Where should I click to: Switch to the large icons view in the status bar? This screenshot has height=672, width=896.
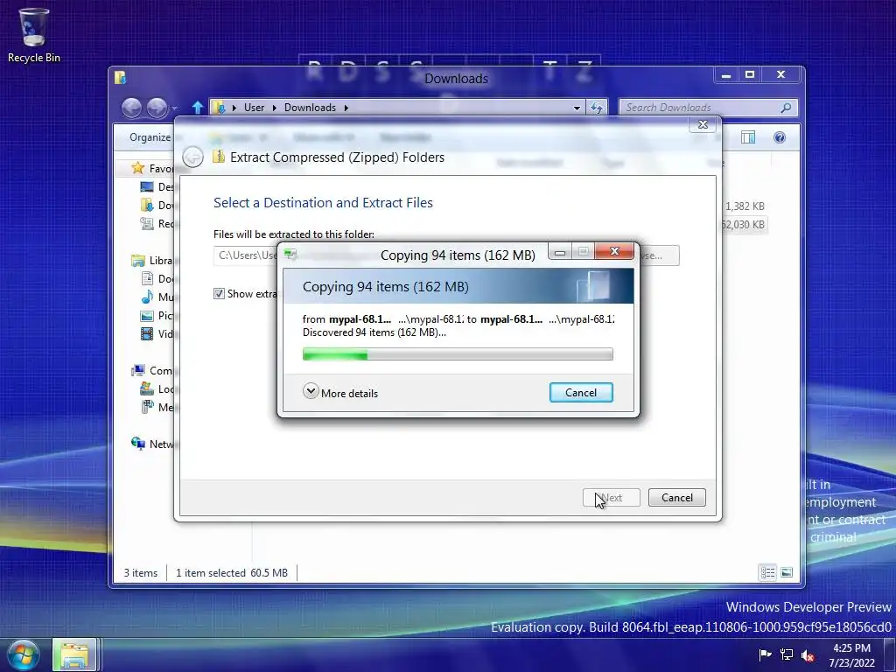point(787,572)
